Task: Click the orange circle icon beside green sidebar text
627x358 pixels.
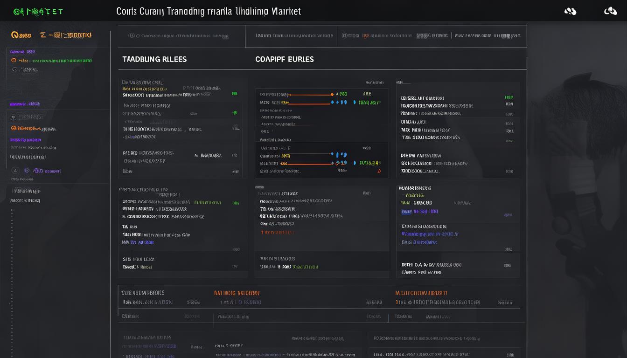Action: coord(14,61)
